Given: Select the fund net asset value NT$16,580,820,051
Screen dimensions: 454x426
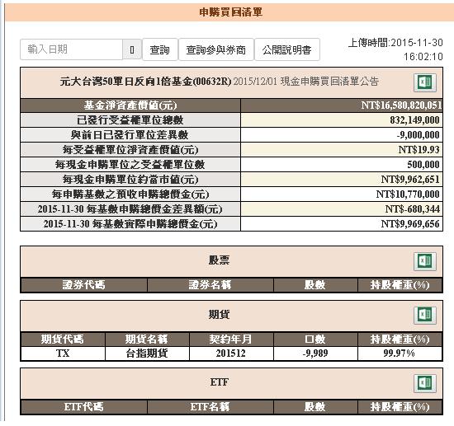Looking at the screenshot, I should tap(401, 105).
